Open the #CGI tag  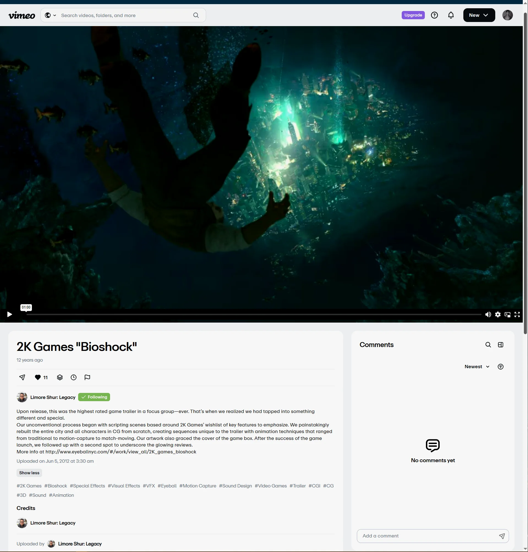click(x=314, y=486)
